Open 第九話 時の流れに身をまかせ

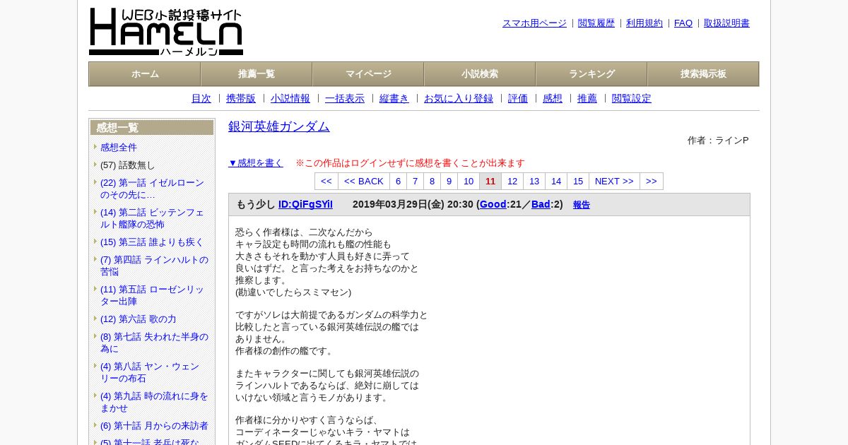(x=154, y=402)
